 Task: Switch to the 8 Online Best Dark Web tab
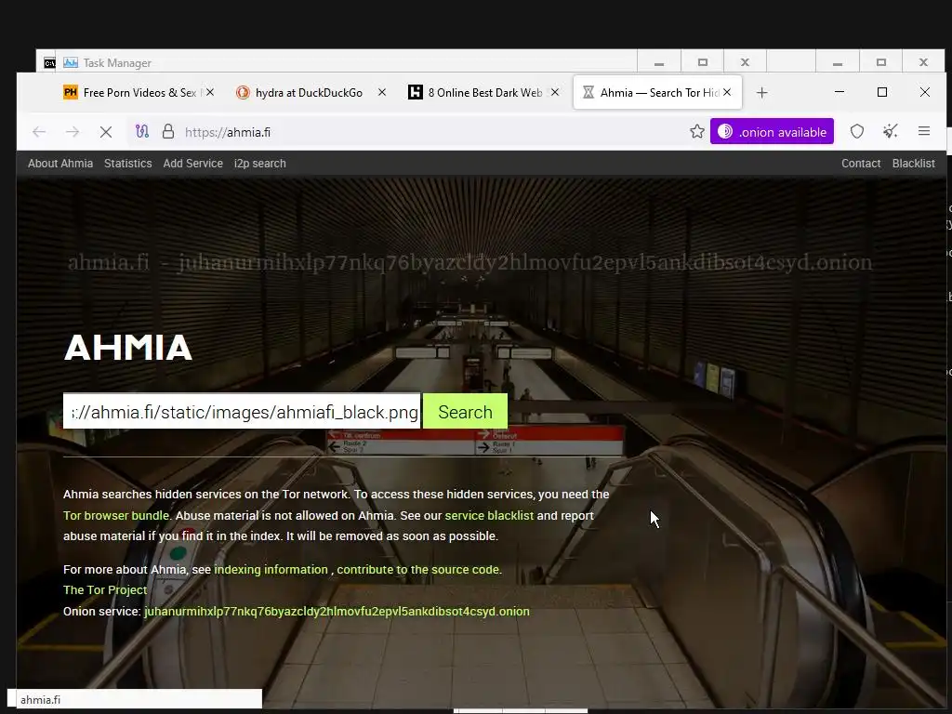pos(485,93)
